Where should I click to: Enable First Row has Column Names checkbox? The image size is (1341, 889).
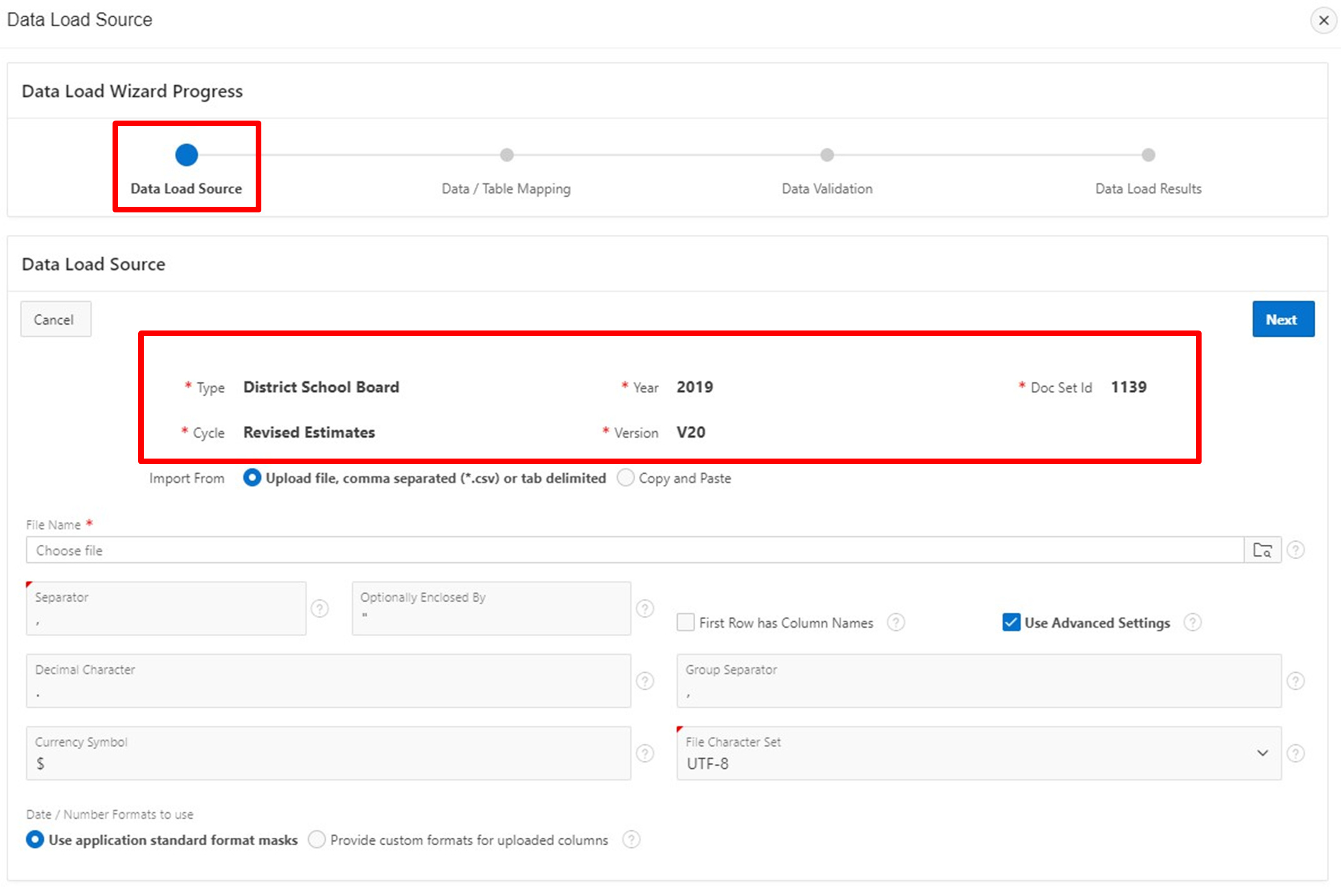tap(686, 622)
